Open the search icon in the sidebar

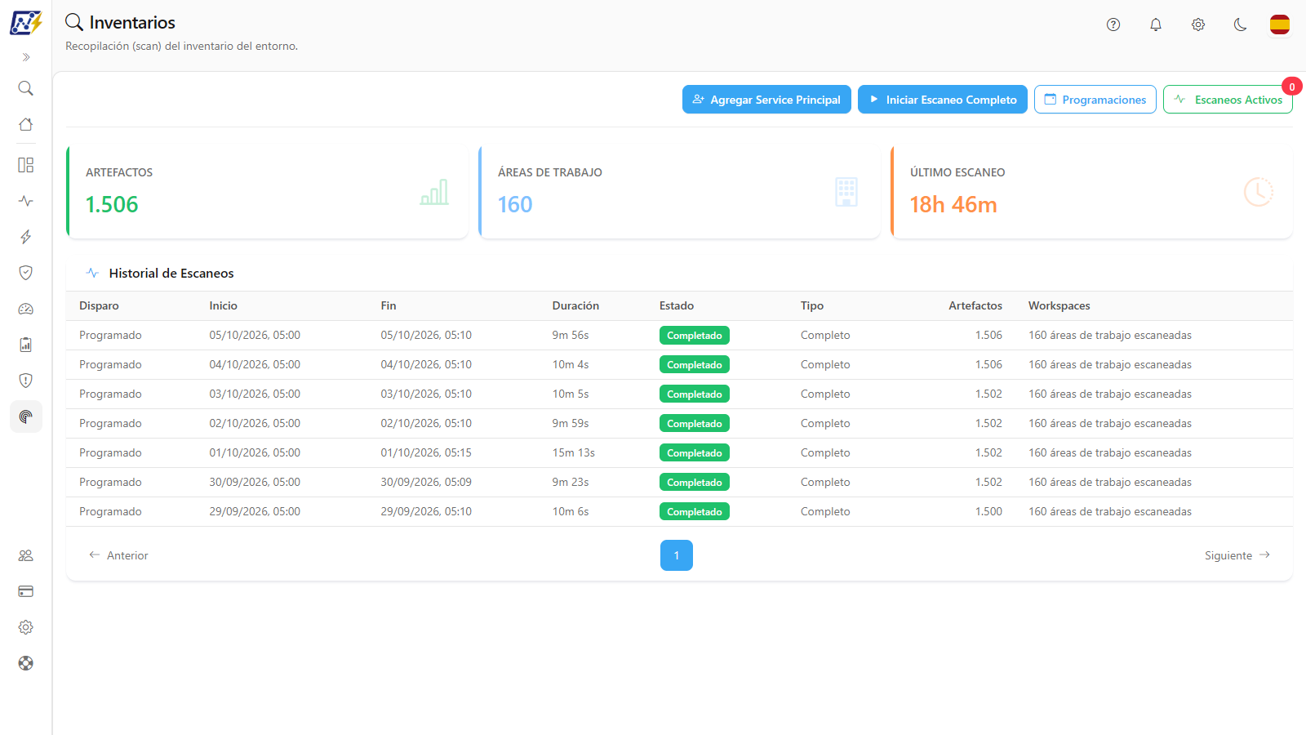pyautogui.click(x=26, y=88)
